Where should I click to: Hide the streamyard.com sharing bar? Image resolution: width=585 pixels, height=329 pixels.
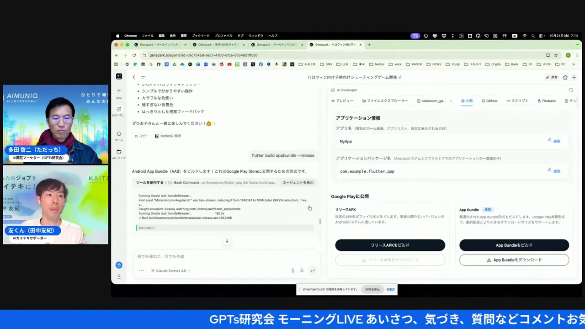390,289
